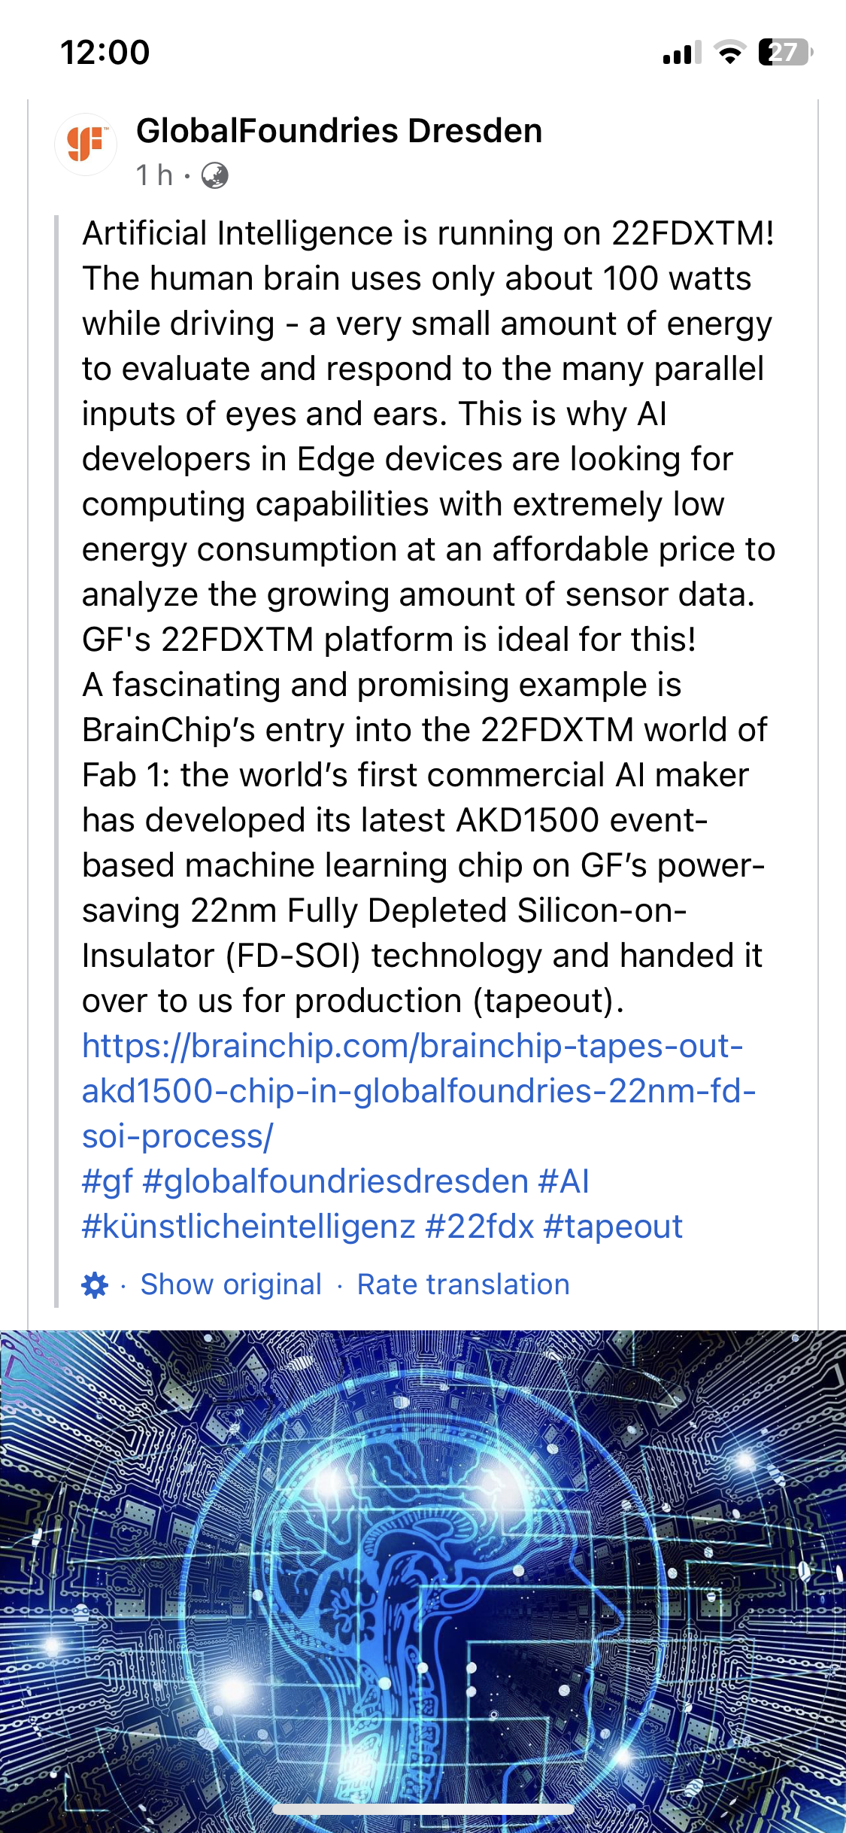Open the #globalfoundriesdresden hashtag
Image resolution: width=846 pixels, height=1833 pixels.
(x=335, y=1181)
